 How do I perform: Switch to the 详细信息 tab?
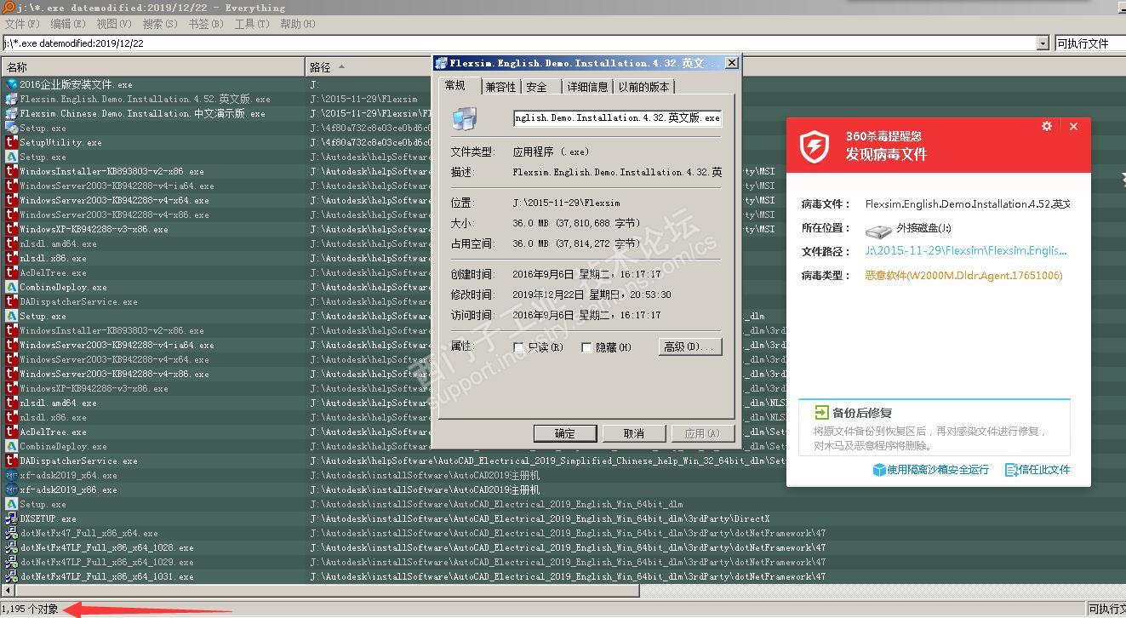click(x=588, y=87)
